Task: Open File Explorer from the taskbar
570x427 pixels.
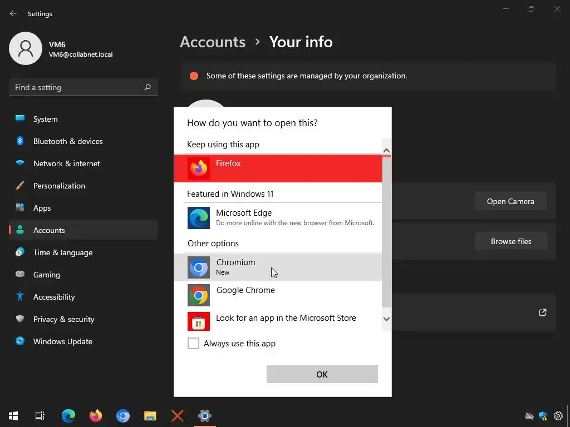Action: (150, 416)
